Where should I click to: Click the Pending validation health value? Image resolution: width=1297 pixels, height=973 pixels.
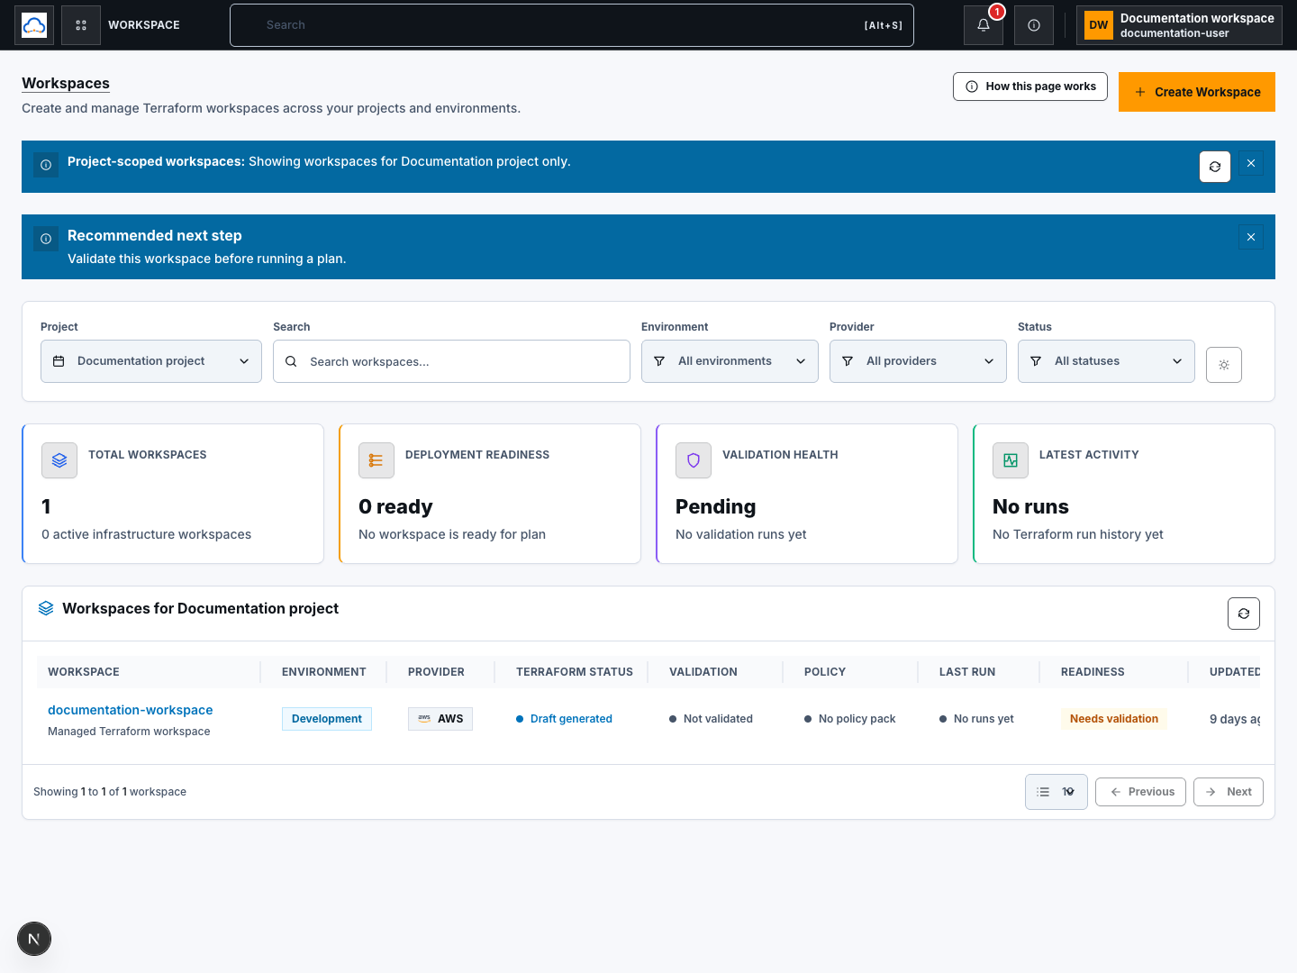pos(716,507)
